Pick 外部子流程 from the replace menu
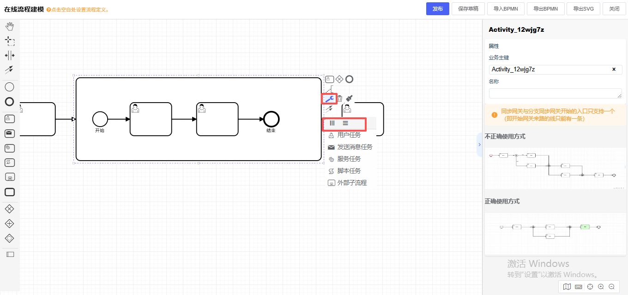This screenshot has height=295, width=628. coord(351,183)
